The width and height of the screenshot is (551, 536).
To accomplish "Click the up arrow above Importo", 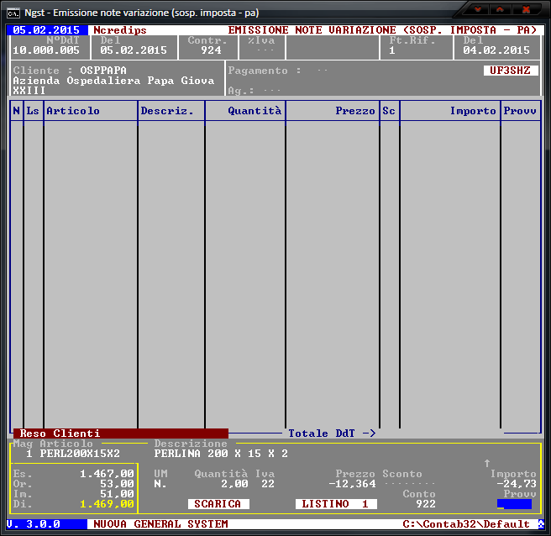I will coord(487,463).
